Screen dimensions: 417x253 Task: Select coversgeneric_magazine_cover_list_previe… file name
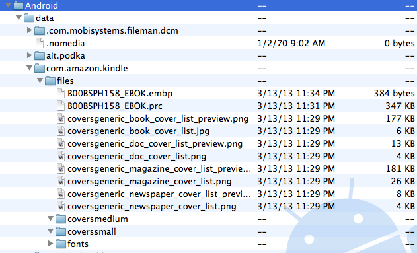tap(159, 169)
